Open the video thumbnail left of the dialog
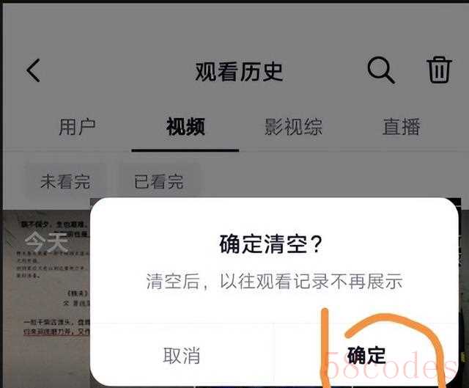The height and width of the screenshot is (388, 469). tap(46, 299)
